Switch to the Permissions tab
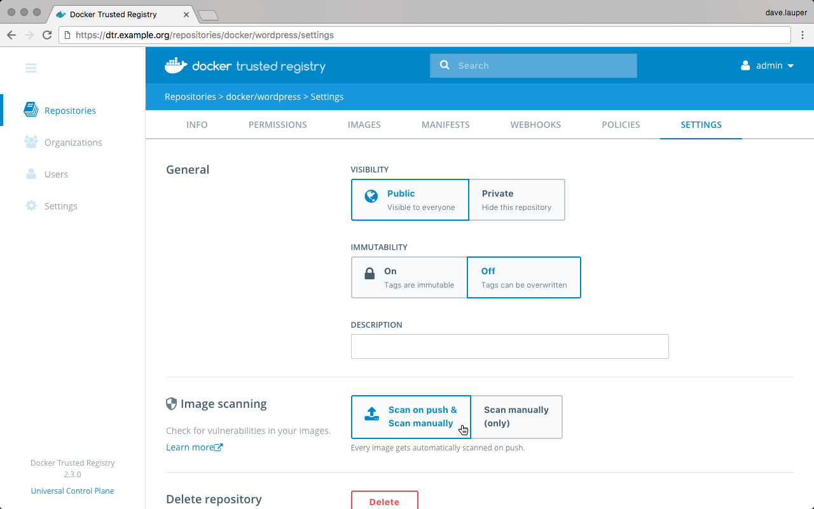814x509 pixels. click(277, 125)
